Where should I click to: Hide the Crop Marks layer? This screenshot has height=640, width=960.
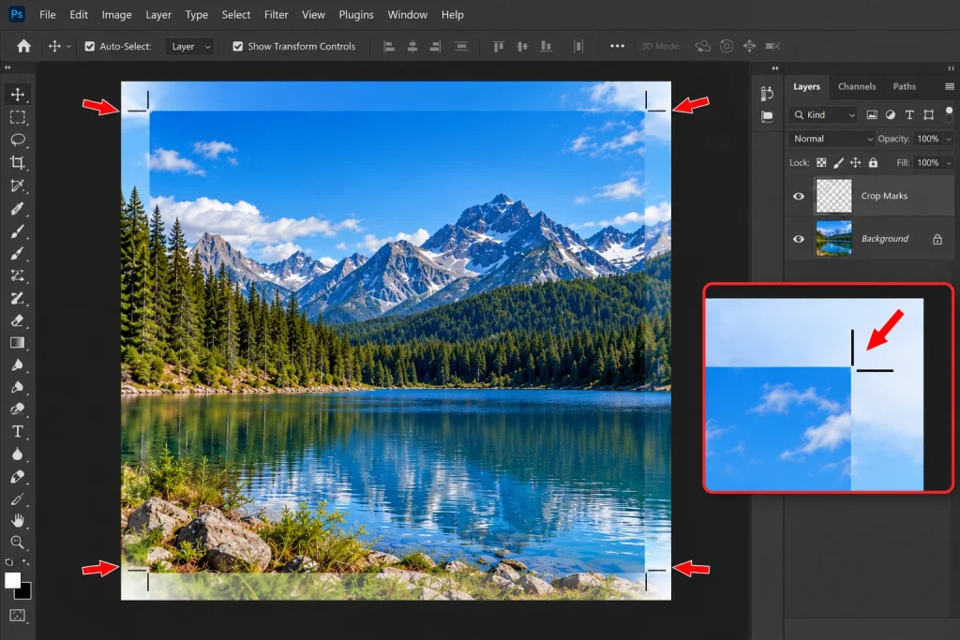click(x=799, y=196)
